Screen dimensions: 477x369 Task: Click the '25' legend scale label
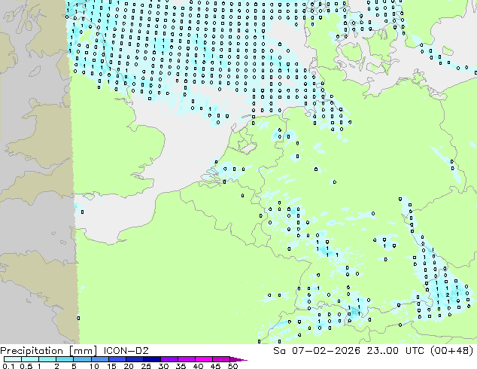(146, 366)
